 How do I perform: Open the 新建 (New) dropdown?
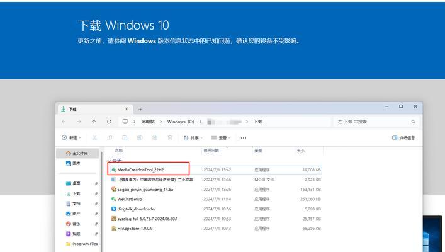click(71, 138)
